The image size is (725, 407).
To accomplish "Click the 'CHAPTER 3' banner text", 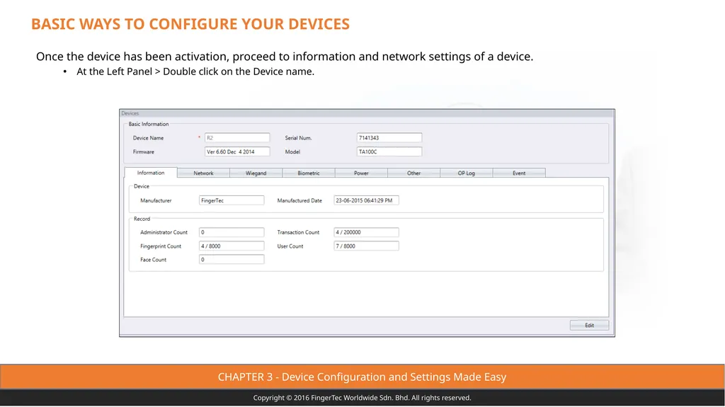I will 362,377.
